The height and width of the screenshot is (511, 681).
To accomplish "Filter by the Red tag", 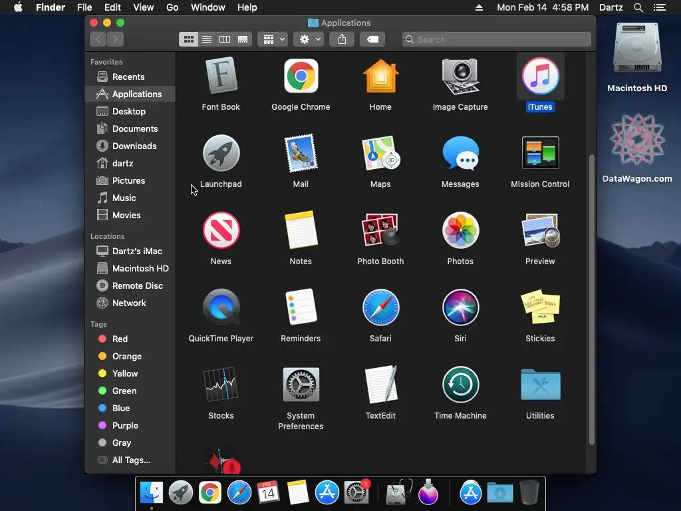I will tap(130, 339).
